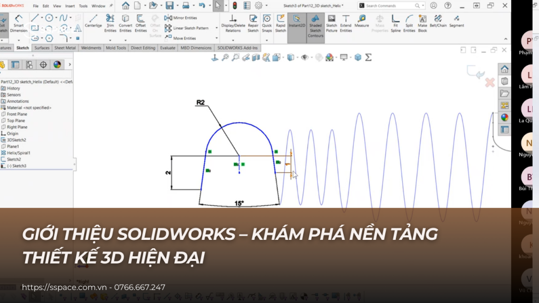Open the Help question mark button
539x303 pixels.
[x=447, y=5]
